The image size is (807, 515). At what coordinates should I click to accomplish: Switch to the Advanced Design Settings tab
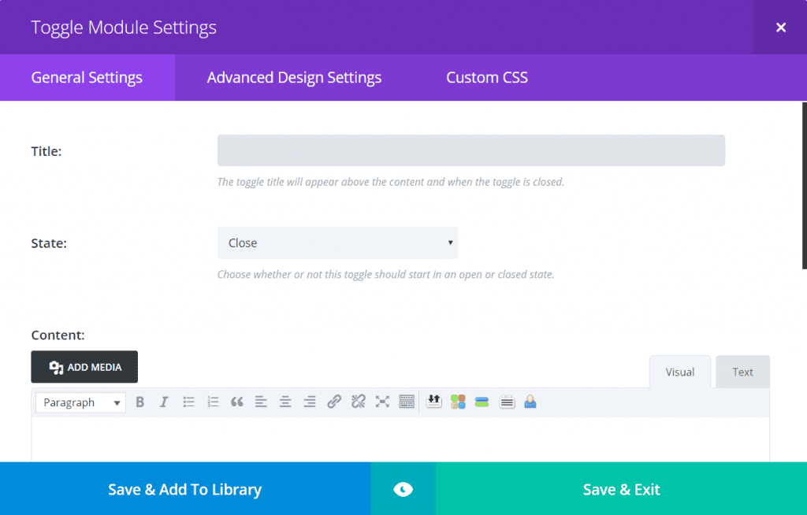[294, 77]
